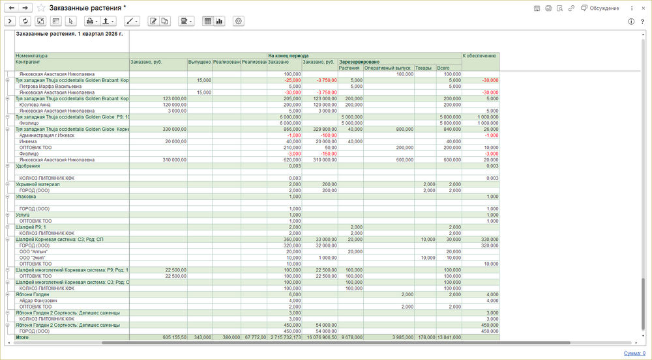Screen dimensions: 652x360
Task: Switch to table view mode
Action: (208, 21)
